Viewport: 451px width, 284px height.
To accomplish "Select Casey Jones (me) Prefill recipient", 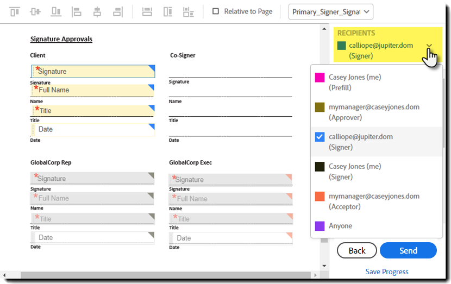I will [x=355, y=83].
